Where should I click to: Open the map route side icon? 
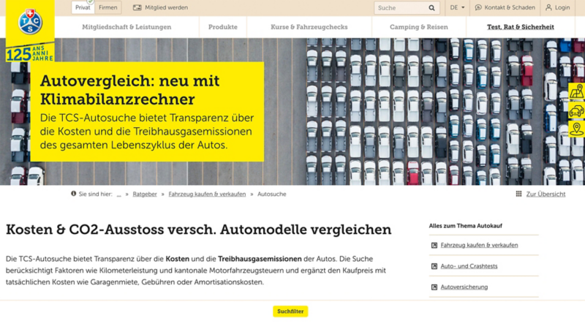click(576, 91)
